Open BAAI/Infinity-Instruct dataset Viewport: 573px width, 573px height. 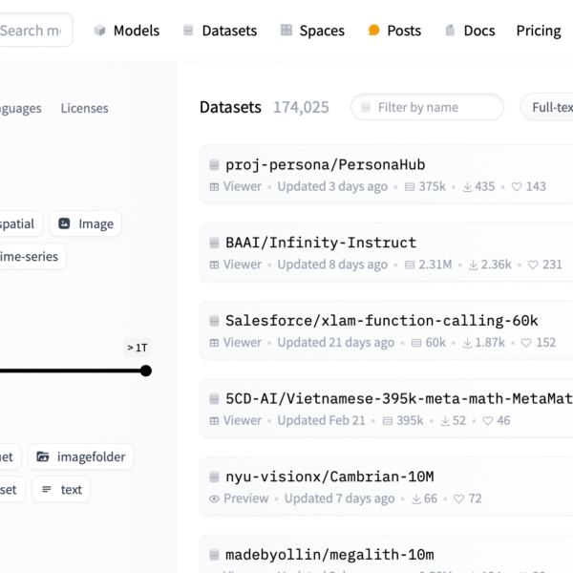[321, 243]
